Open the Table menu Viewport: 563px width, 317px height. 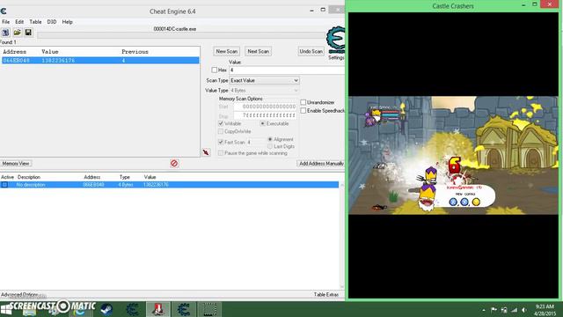pos(35,22)
